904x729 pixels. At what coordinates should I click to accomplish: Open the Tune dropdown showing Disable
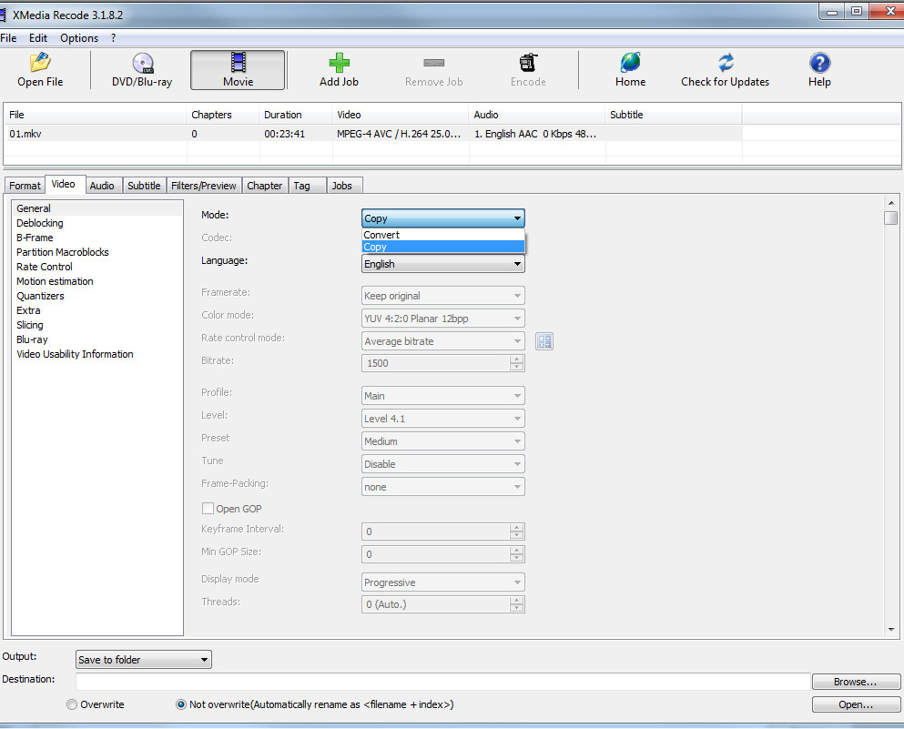pos(442,464)
